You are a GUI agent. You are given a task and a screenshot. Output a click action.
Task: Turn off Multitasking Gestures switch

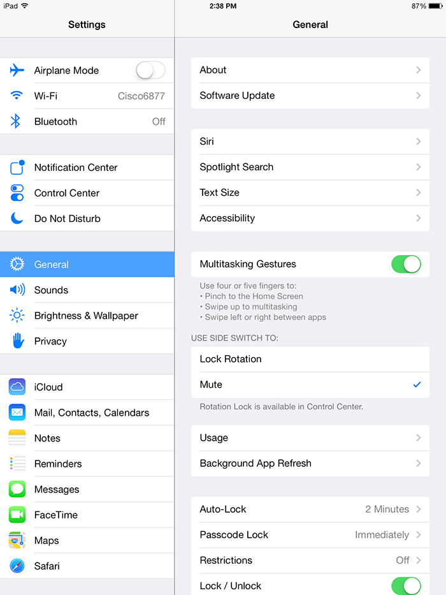(406, 264)
